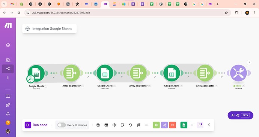The image size is (259, 137).
Task: Click the red favorites module swatch
Action: click(172, 125)
